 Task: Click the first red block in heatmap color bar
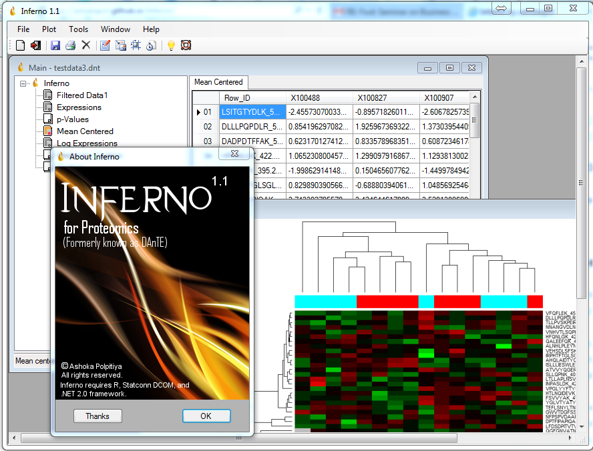point(387,302)
